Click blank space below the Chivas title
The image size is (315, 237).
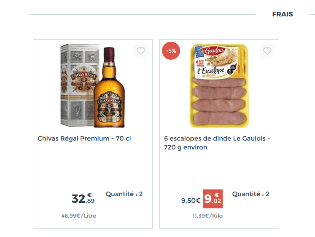point(92,166)
